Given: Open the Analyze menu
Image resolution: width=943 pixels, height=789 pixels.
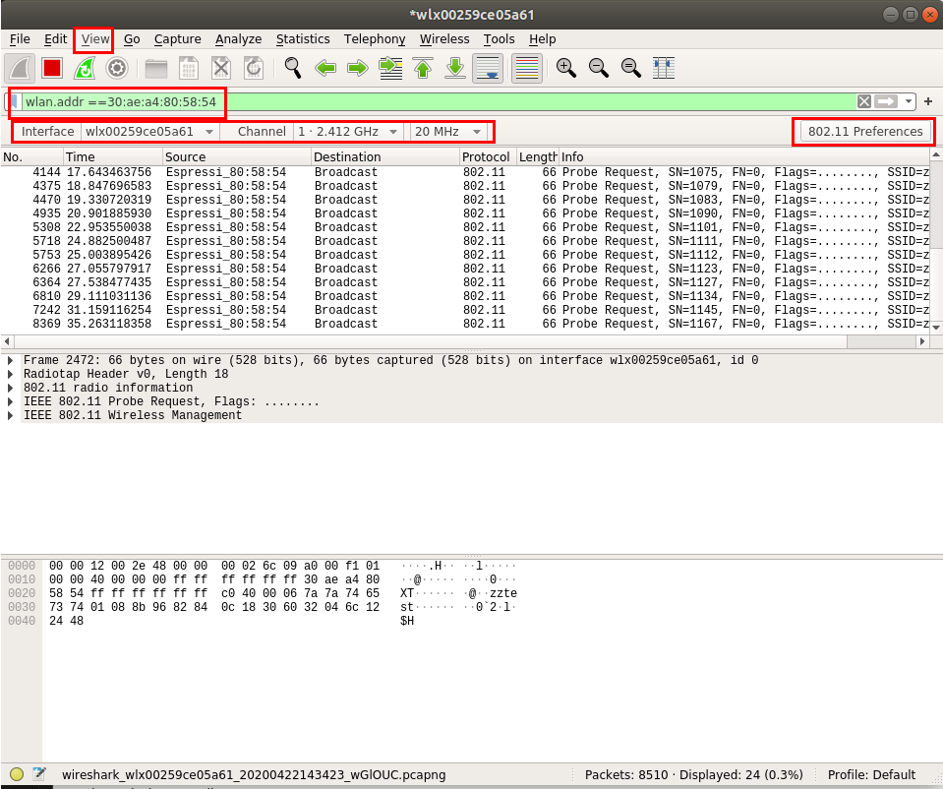Looking at the screenshot, I should [x=238, y=39].
